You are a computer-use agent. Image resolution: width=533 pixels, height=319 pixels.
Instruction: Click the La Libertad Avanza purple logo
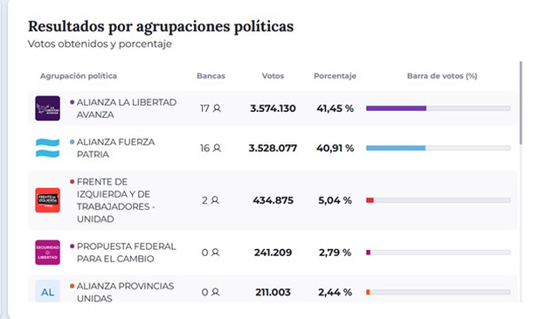pyautogui.click(x=47, y=108)
